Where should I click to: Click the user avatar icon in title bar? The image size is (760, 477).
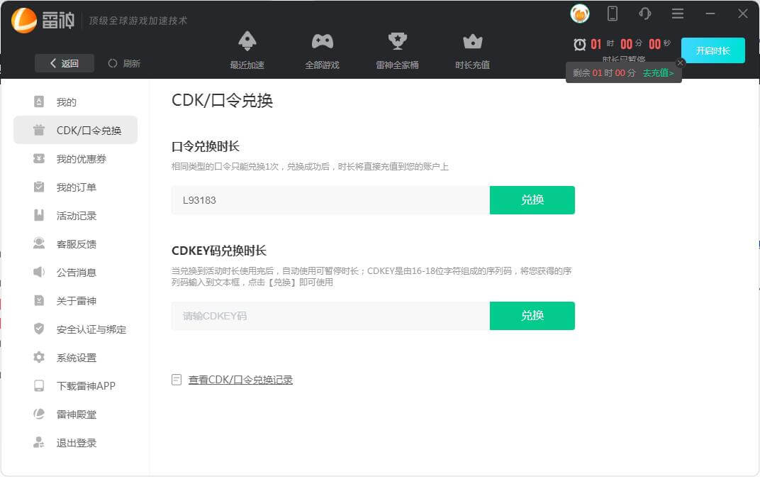pos(579,13)
